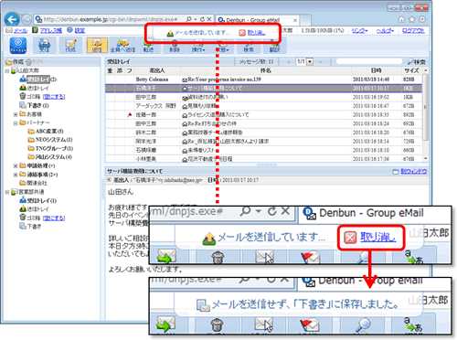Open the Betty Coleman message row
The image size is (457, 340).
(264, 80)
